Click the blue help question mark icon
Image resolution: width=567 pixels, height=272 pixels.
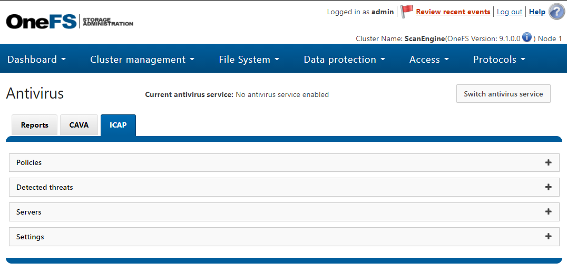coord(556,12)
